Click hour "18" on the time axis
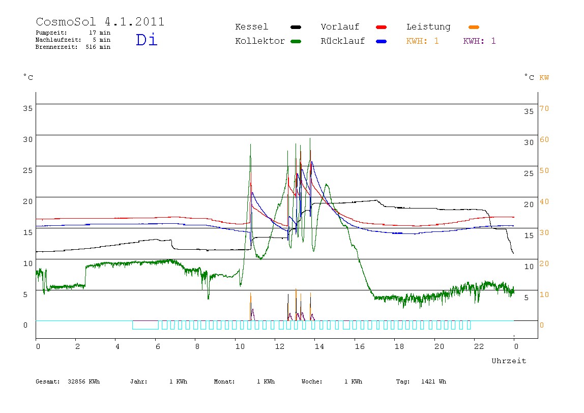Screen dimensions: 584x413 click(399, 347)
